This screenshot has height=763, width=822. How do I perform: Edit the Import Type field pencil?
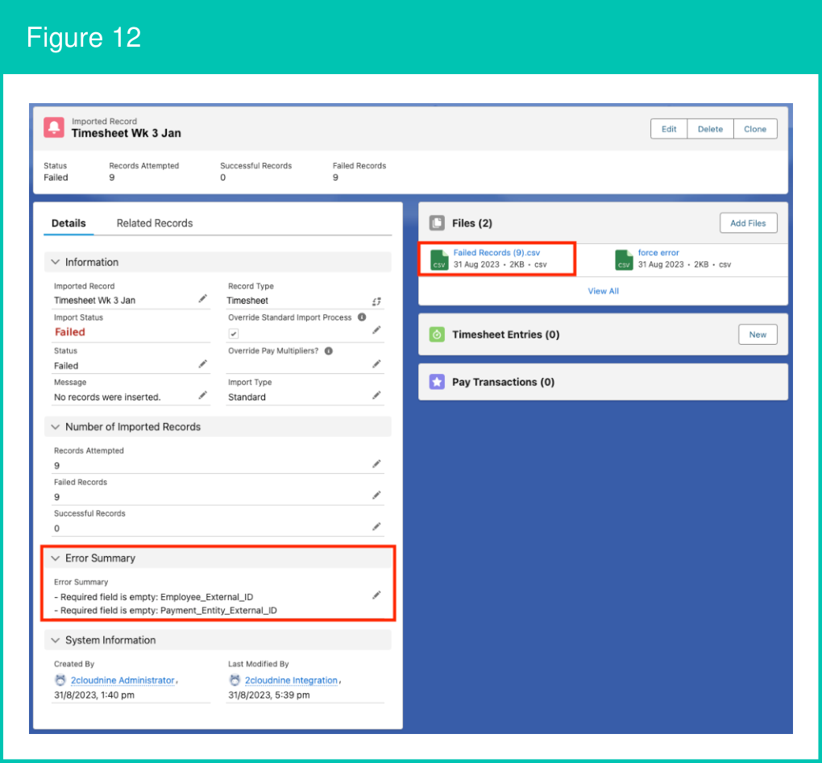[x=376, y=395]
